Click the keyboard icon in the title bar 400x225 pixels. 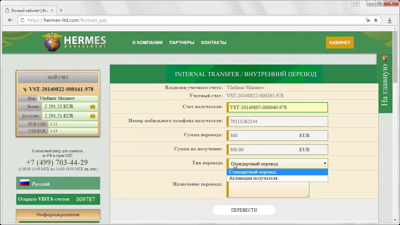coord(356,3)
